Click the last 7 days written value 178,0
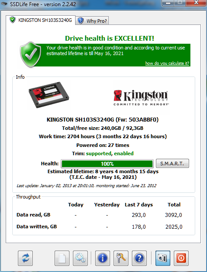 [139, 227]
